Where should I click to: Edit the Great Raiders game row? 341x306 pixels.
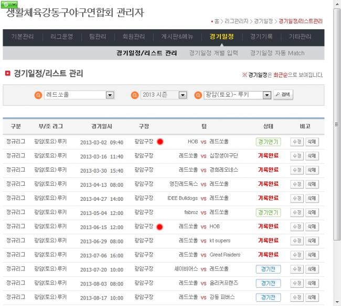[297, 255]
